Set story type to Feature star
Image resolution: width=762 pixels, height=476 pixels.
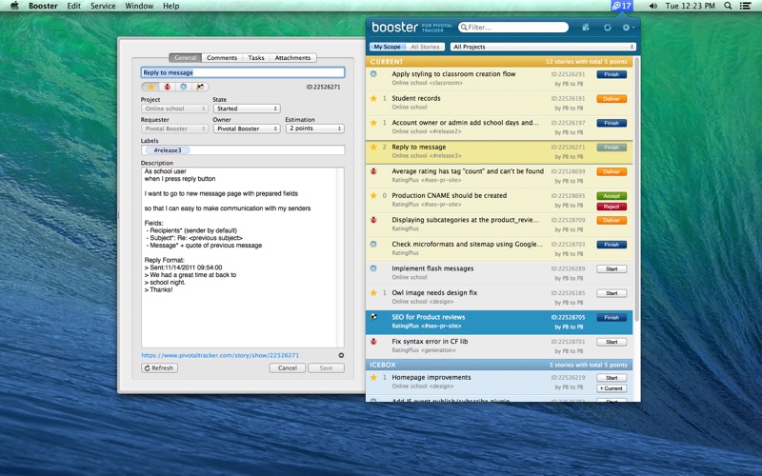[150, 87]
